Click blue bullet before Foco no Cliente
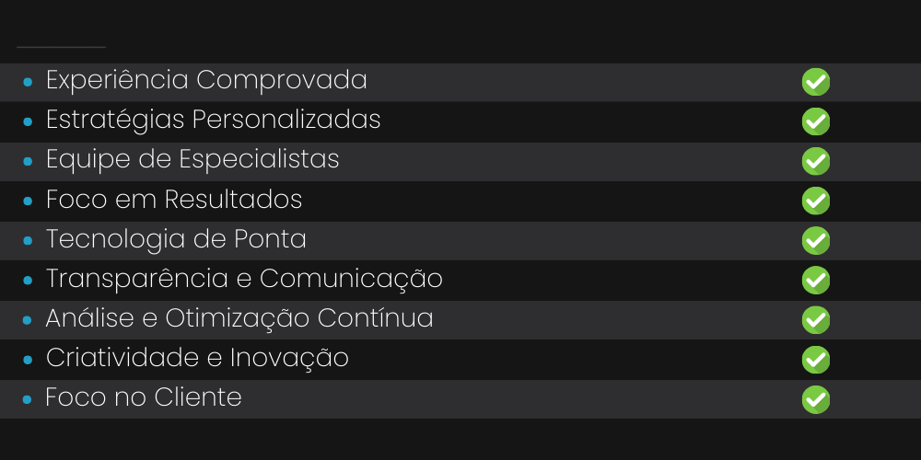The width and height of the screenshot is (921, 460). 27,399
